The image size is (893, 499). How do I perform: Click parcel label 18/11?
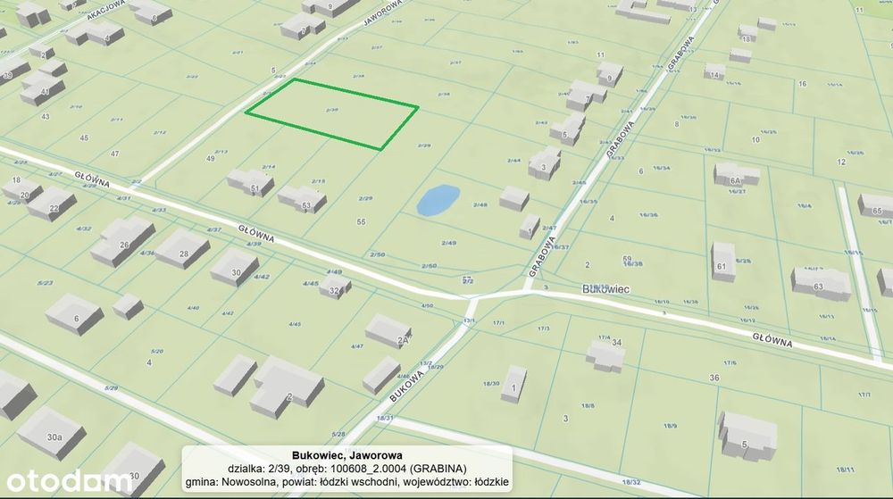pos(846,470)
